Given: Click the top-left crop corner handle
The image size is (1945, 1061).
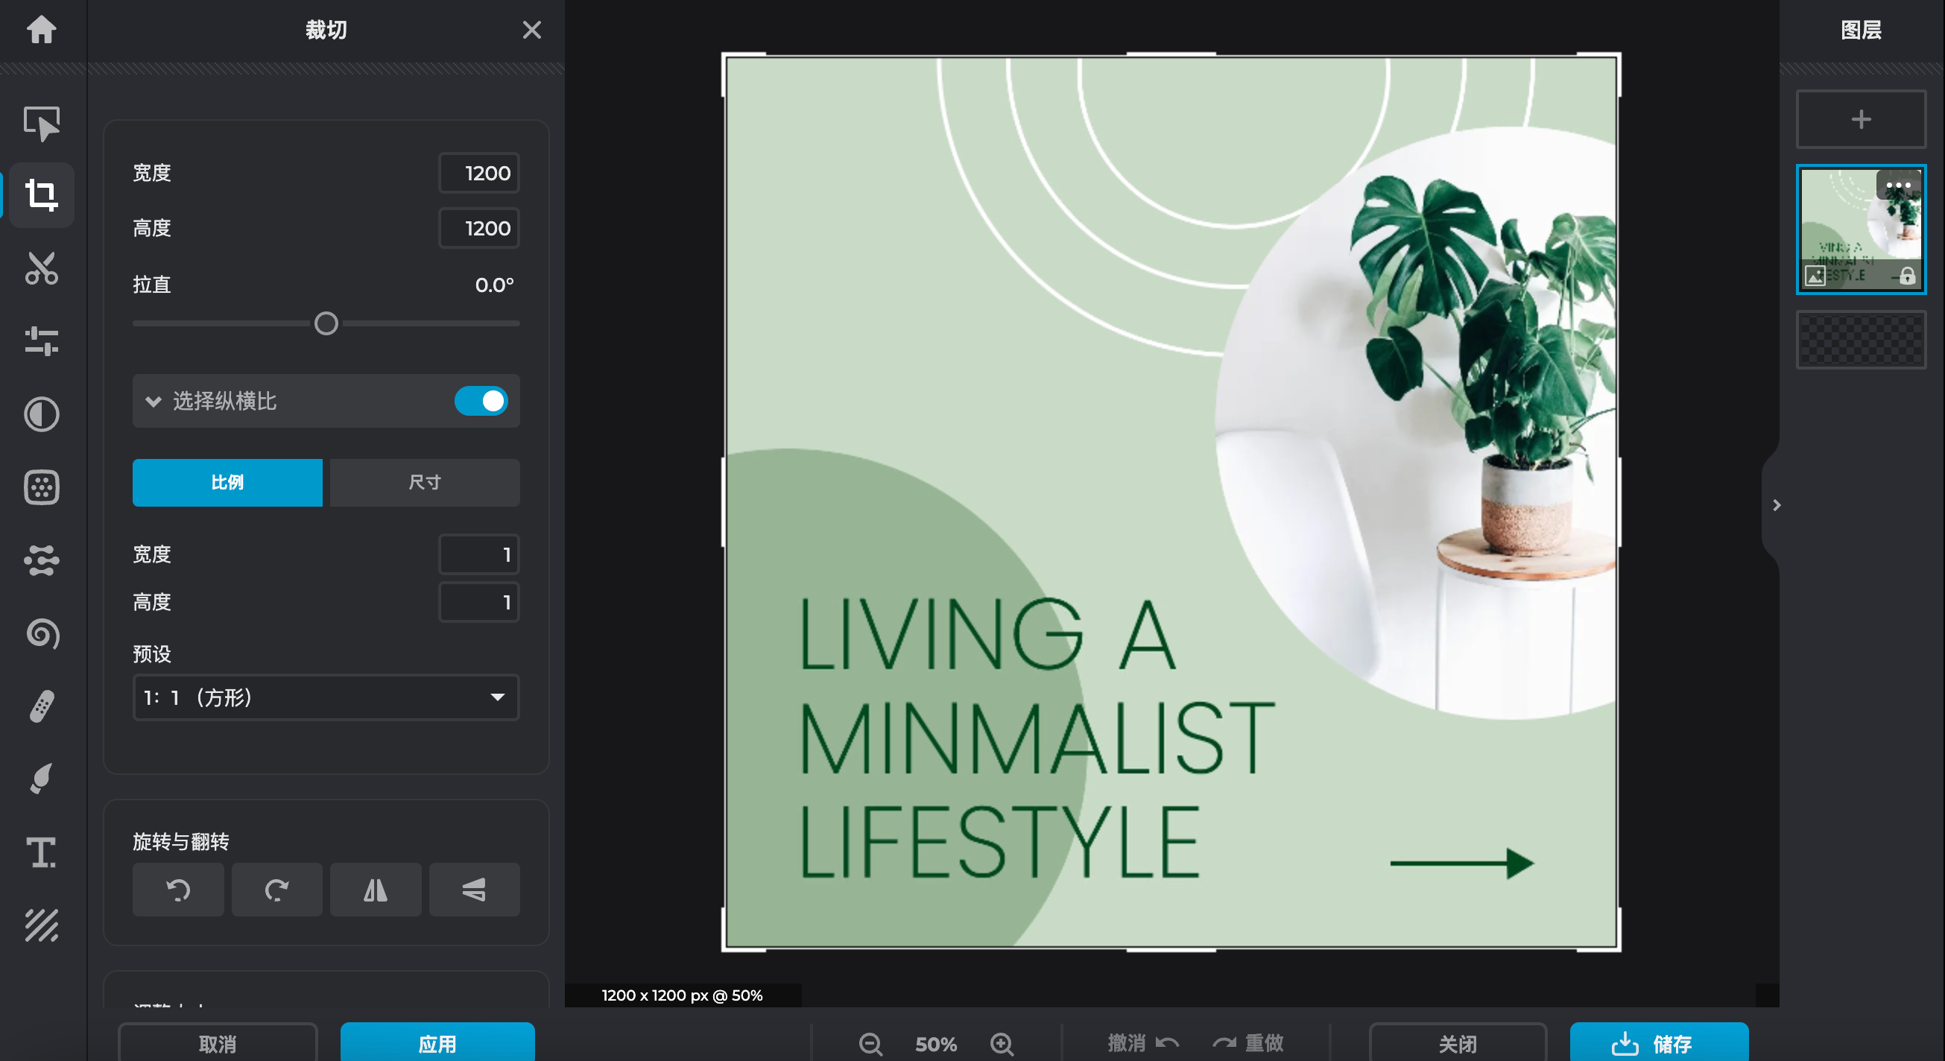Looking at the screenshot, I should pos(725,56).
